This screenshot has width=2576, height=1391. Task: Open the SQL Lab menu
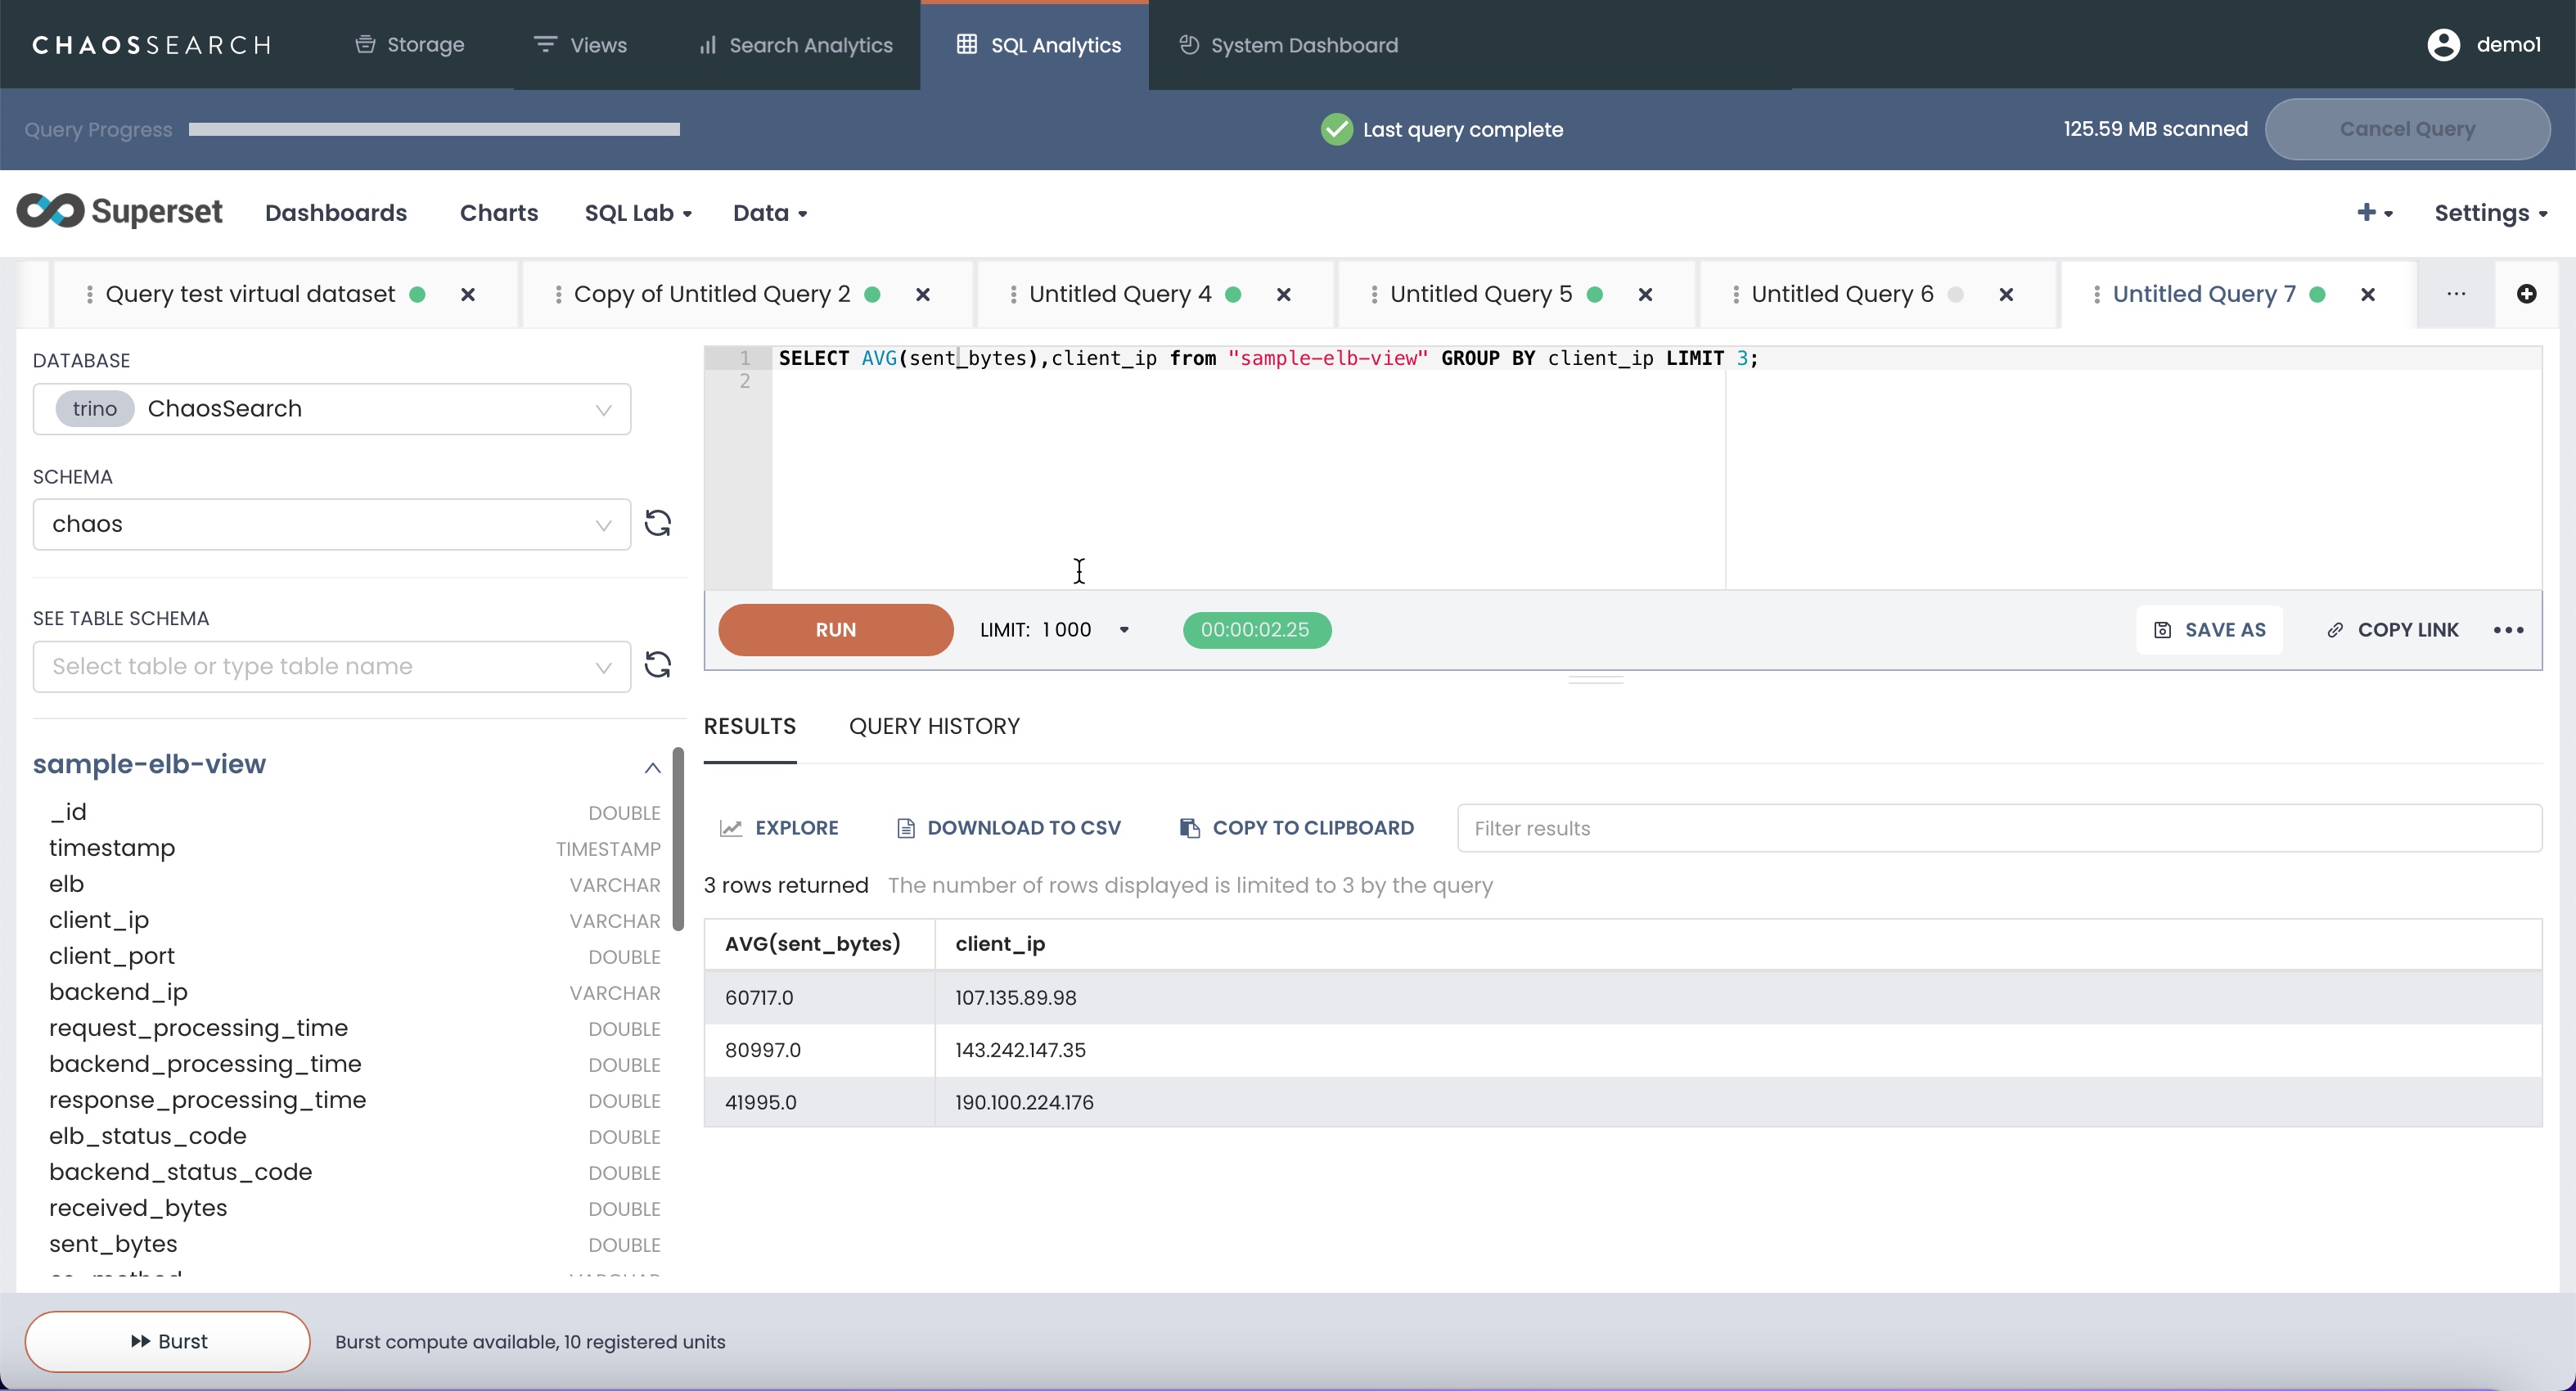pyautogui.click(x=638, y=213)
